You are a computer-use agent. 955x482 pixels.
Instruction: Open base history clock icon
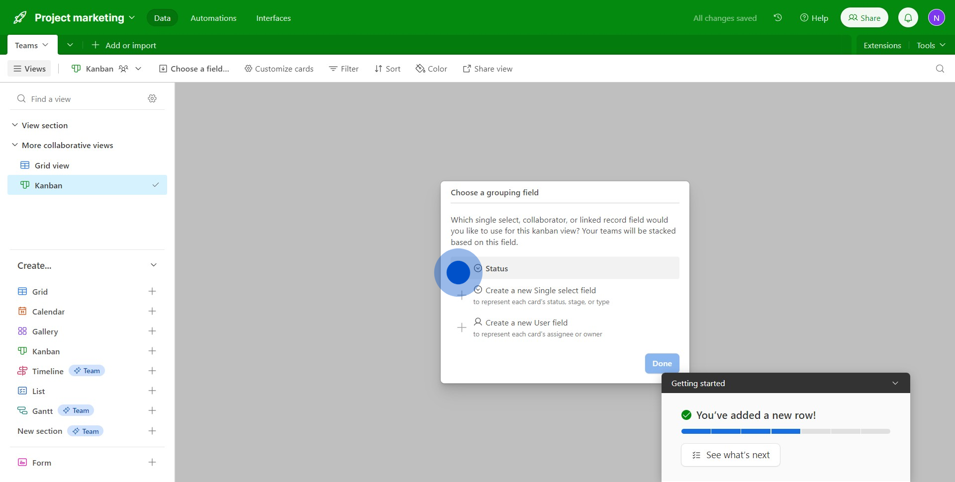click(x=778, y=18)
